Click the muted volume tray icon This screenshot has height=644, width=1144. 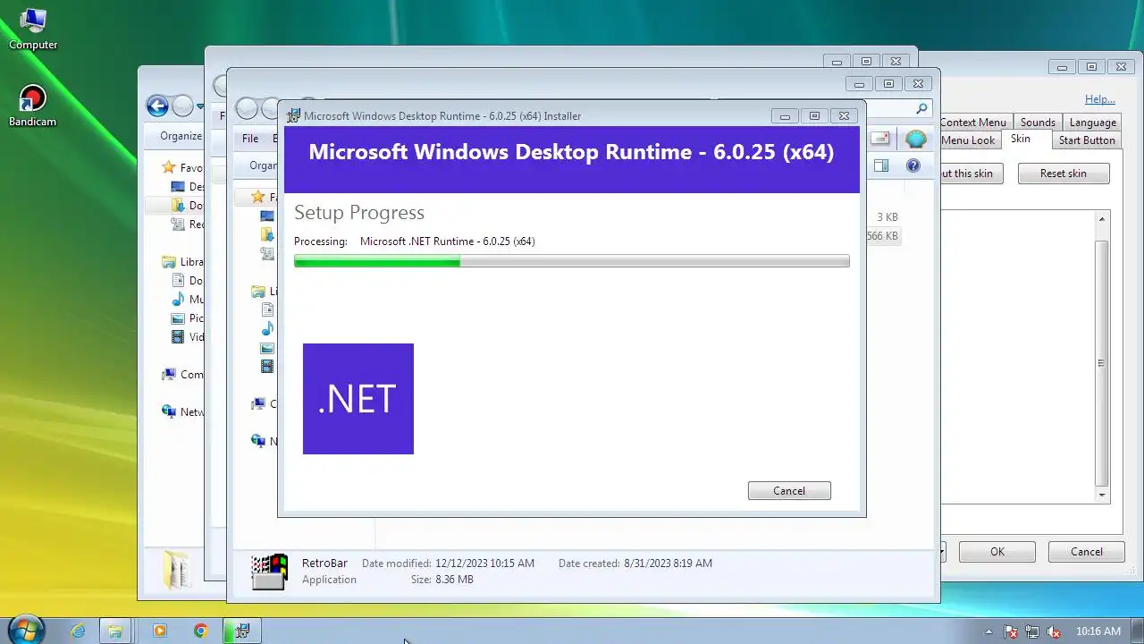click(1054, 631)
